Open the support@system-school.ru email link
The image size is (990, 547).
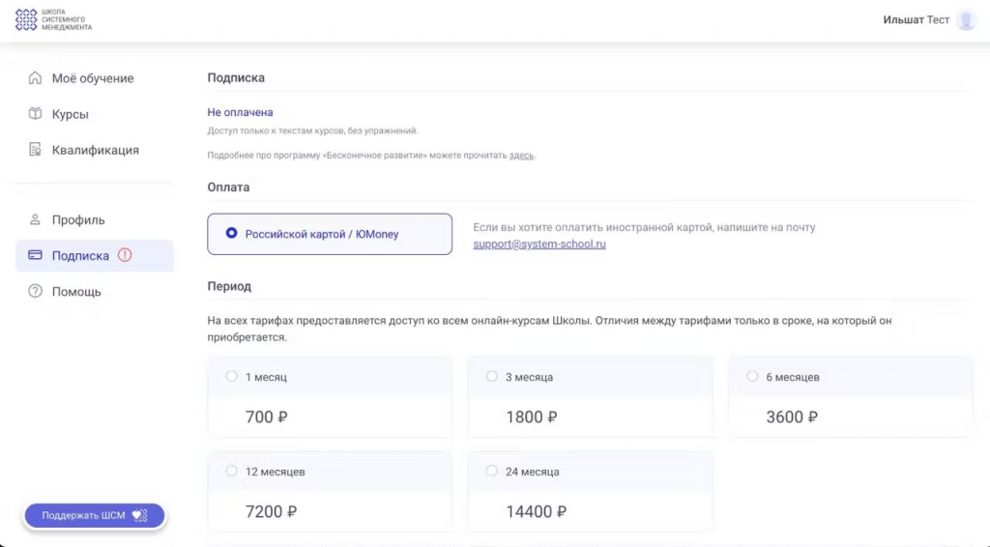(539, 245)
